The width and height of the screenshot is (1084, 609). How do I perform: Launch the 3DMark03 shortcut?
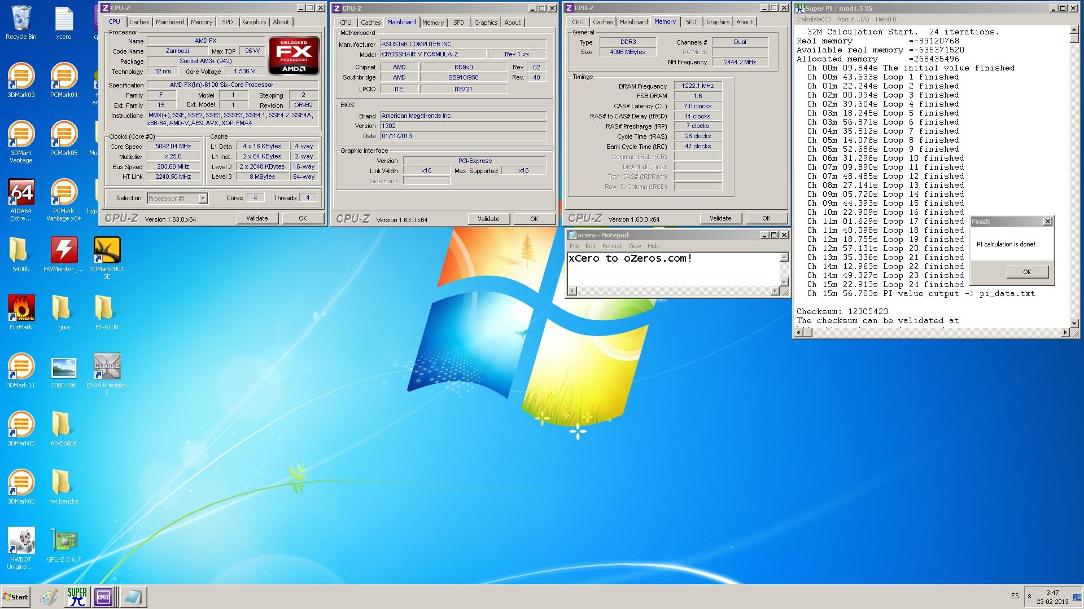click(21, 81)
